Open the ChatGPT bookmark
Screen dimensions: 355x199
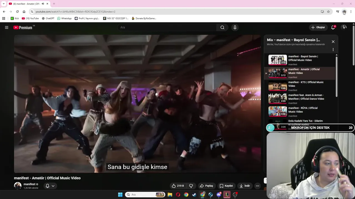click(x=48, y=19)
